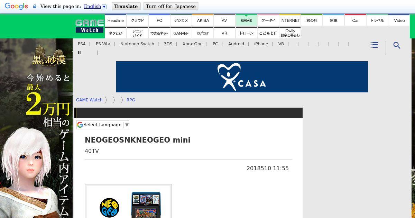Open the qufour tab
Screen dimensions: 415x218
(x=203, y=33)
